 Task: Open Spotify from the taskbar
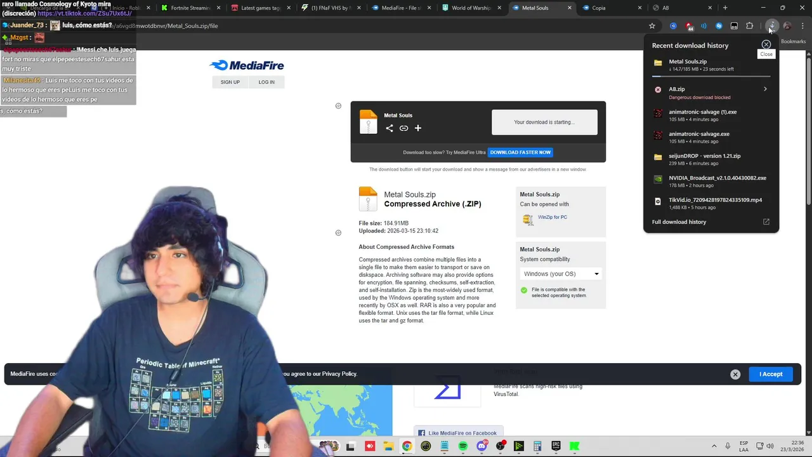462,446
